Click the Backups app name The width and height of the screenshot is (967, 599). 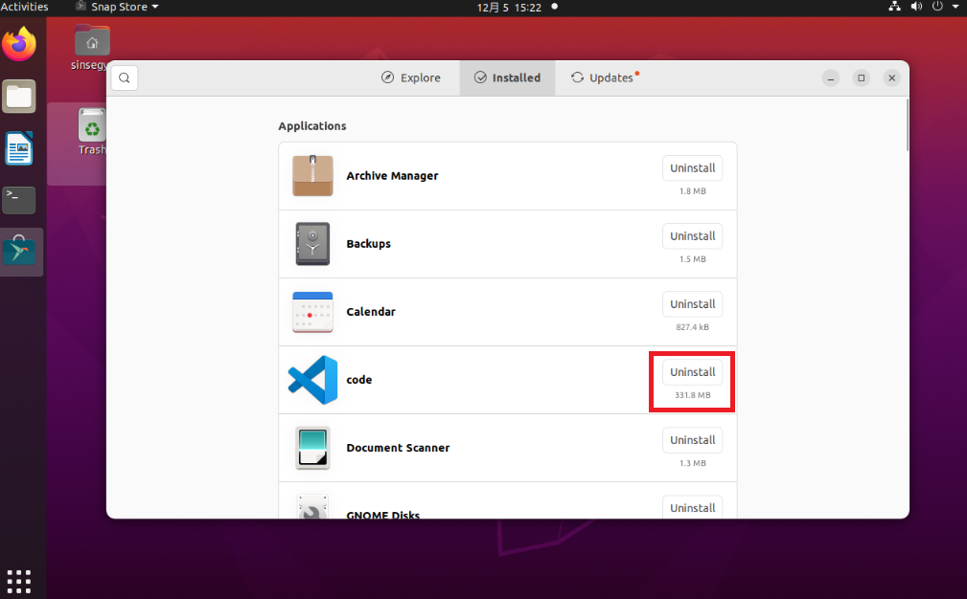[369, 244]
